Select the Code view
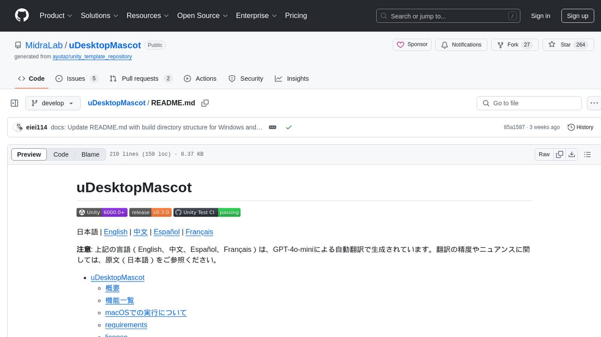 click(x=61, y=154)
